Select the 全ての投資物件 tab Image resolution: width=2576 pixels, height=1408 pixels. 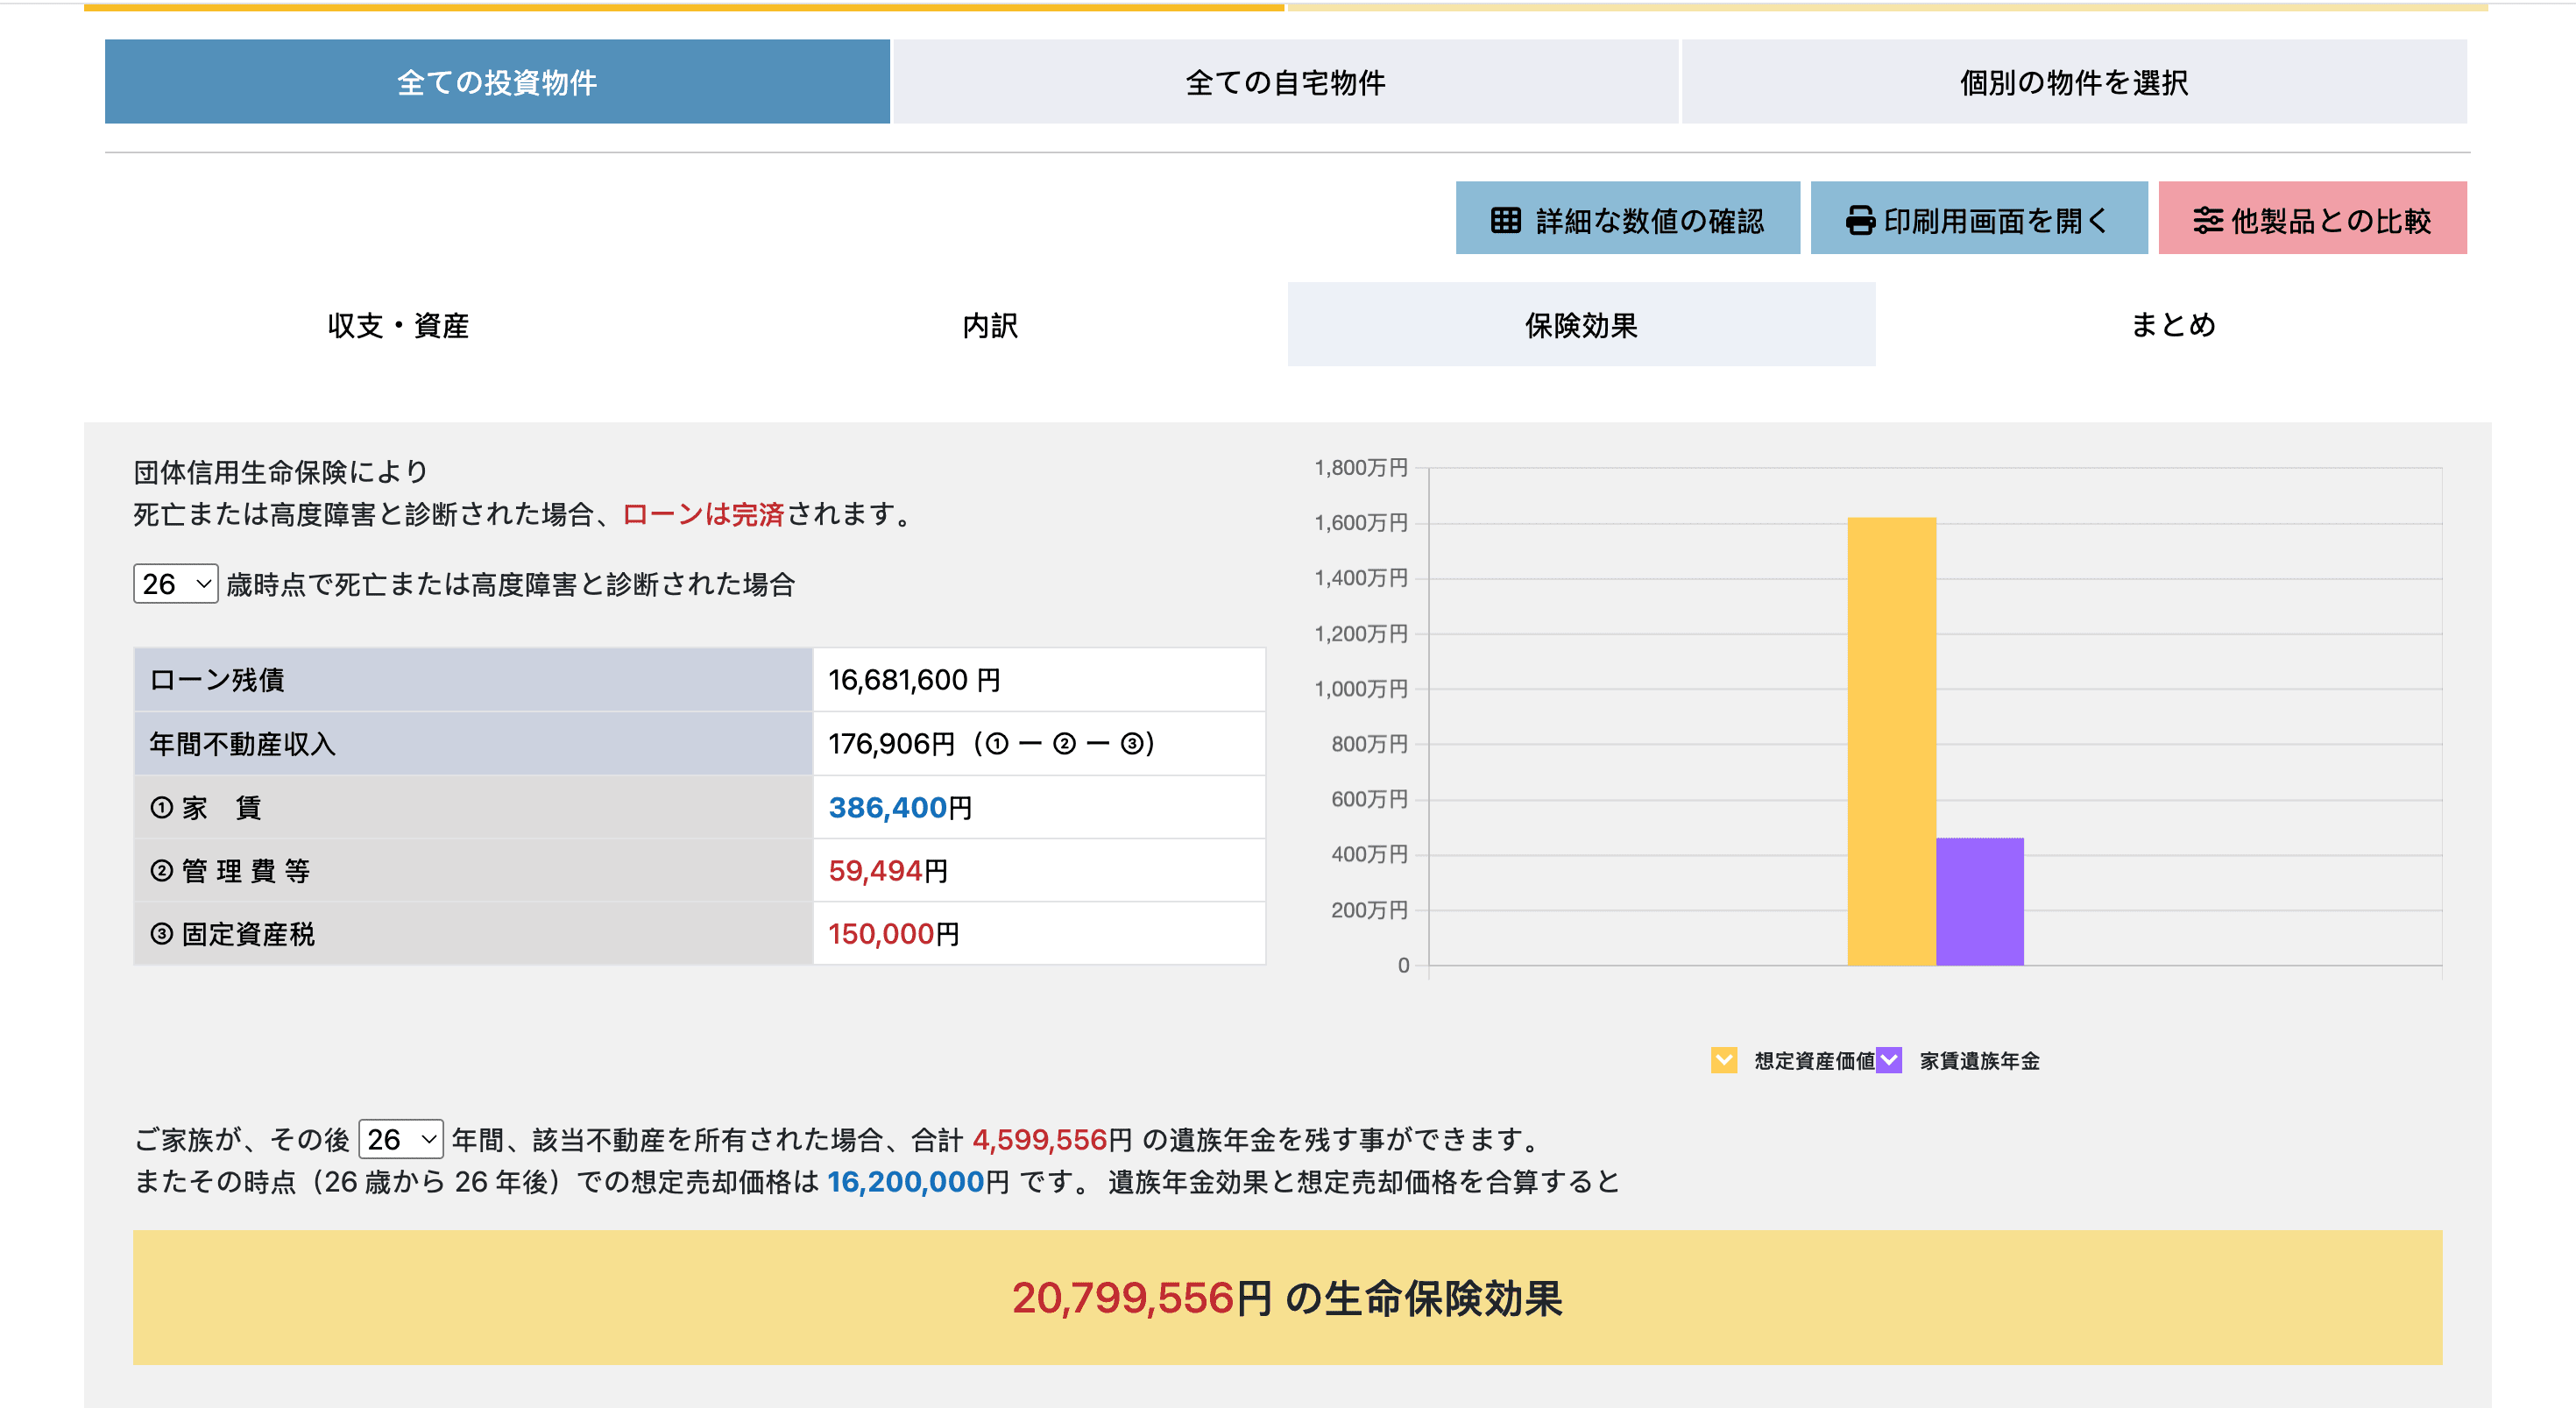click(497, 82)
